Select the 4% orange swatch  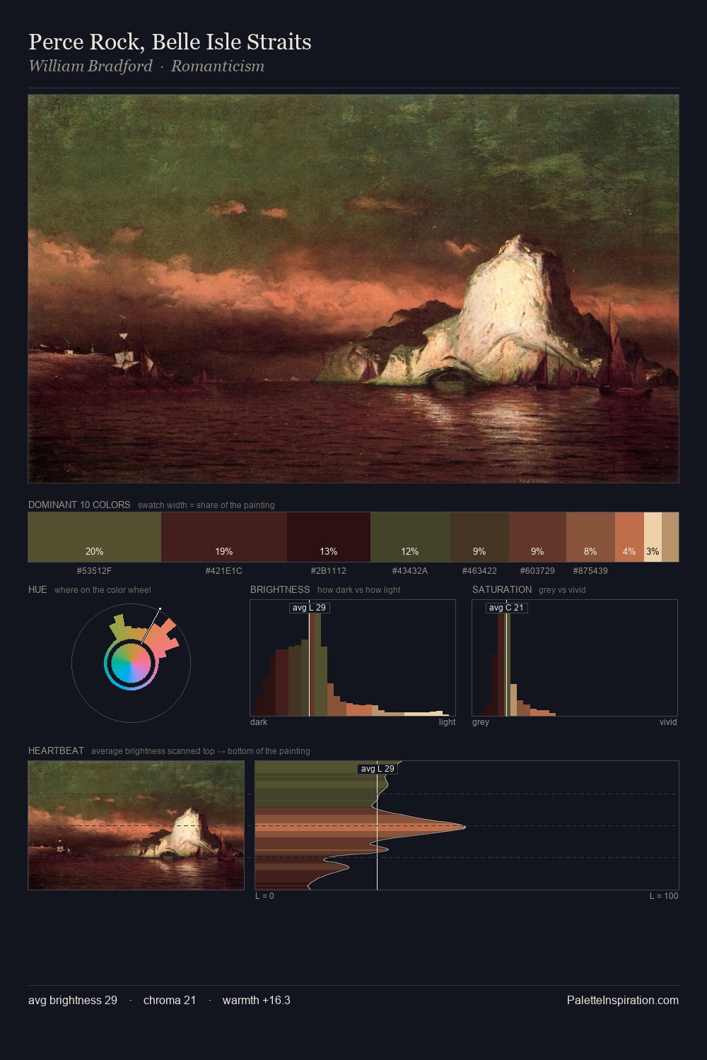click(x=629, y=537)
